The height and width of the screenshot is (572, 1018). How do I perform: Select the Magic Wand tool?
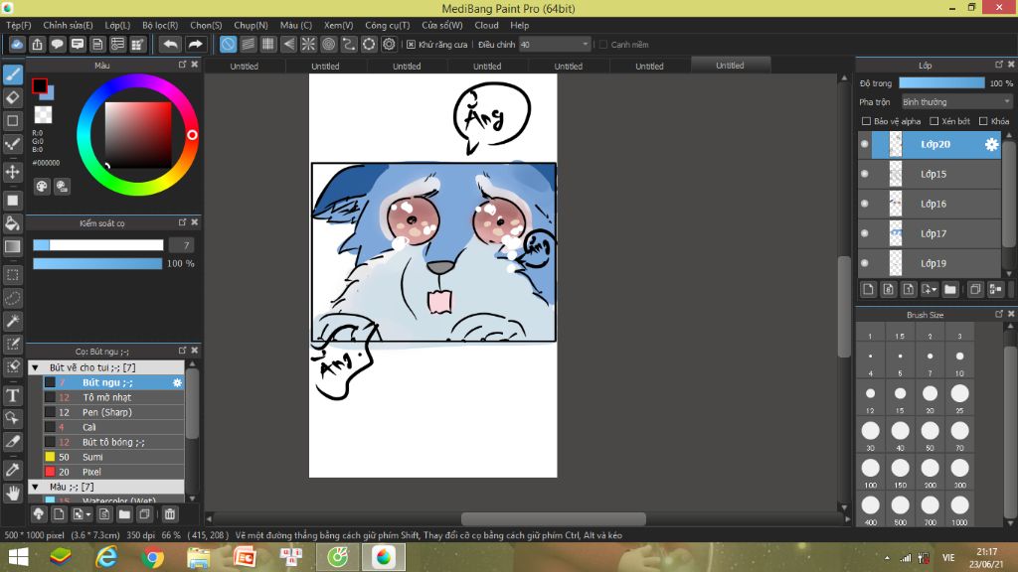[12, 321]
